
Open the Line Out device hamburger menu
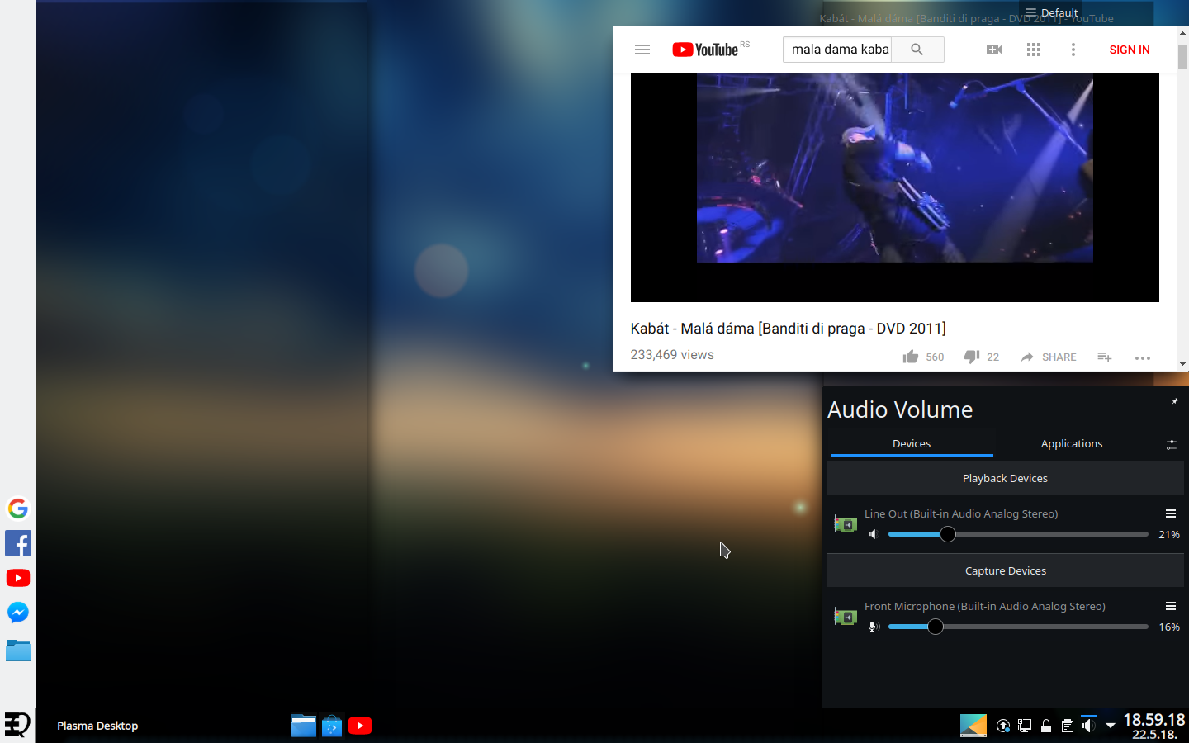point(1171,513)
